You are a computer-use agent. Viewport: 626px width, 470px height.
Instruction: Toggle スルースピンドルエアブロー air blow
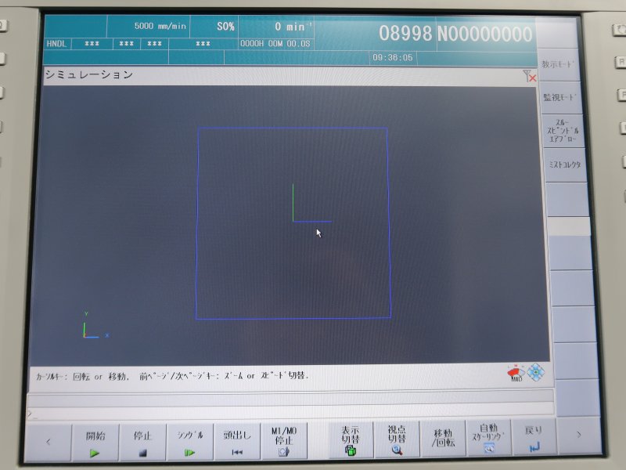[560, 131]
